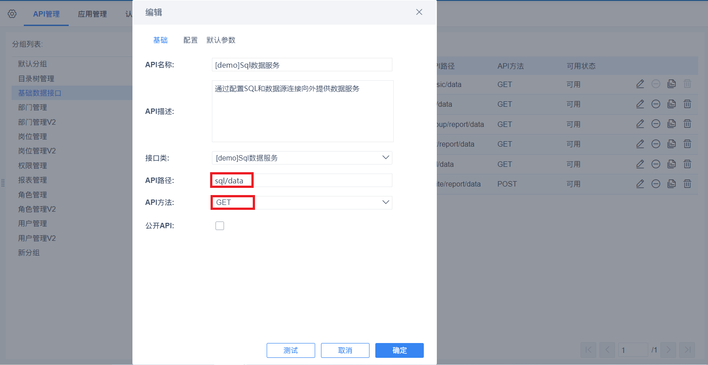Click copy icon for sic/data row
The image size is (708, 365).
click(x=672, y=84)
